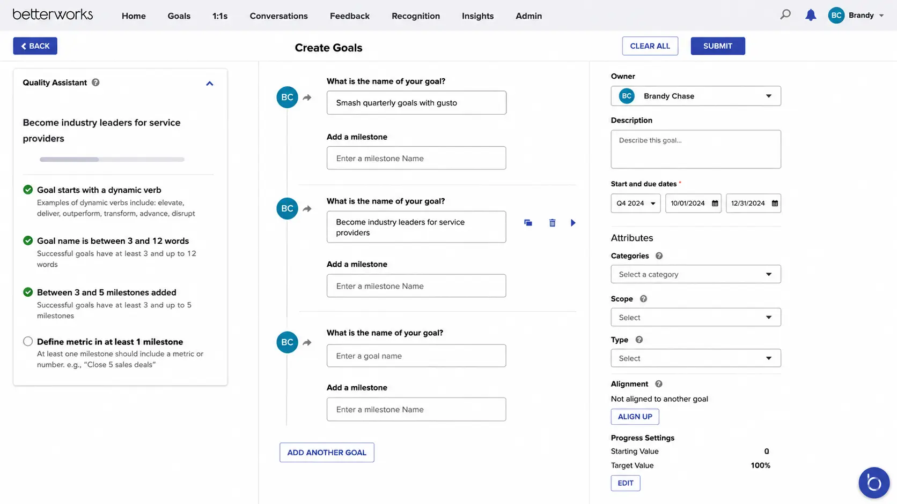This screenshot has width=897, height=504.
Task: Open search with the magnifier icon
Action: pos(785,15)
